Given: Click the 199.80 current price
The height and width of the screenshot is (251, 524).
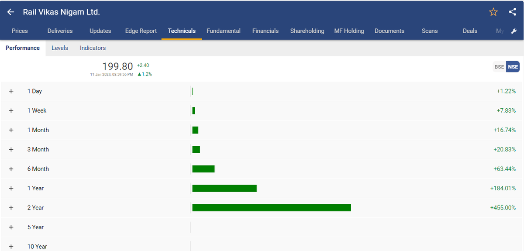Looking at the screenshot, I should (x=117, y=66).
